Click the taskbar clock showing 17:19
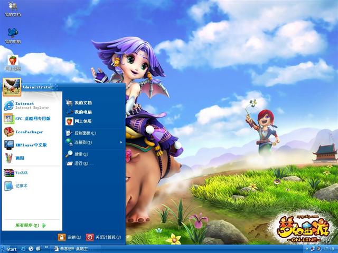 [x=328, y=249]
